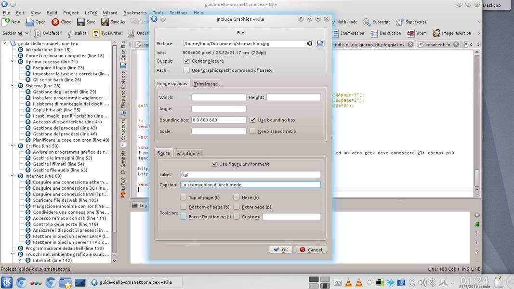The width and height of the screenshot is (514, 289).
Task: Clear the Picture path field icon
Action: (309, 43)
